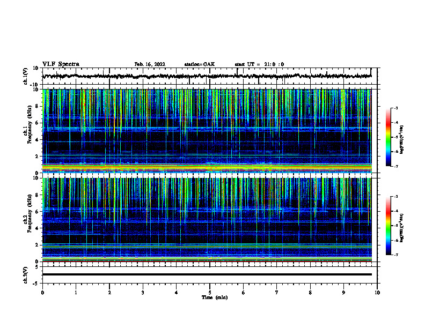Click time axis tick label "7"
Image resolution: width=425 pixels, height=328 pixels.
click(x=277, y=293)
